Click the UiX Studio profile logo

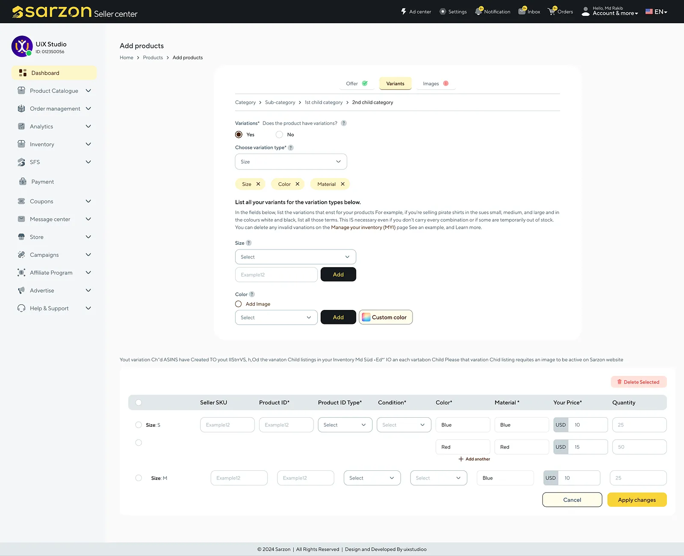[22, 46]
